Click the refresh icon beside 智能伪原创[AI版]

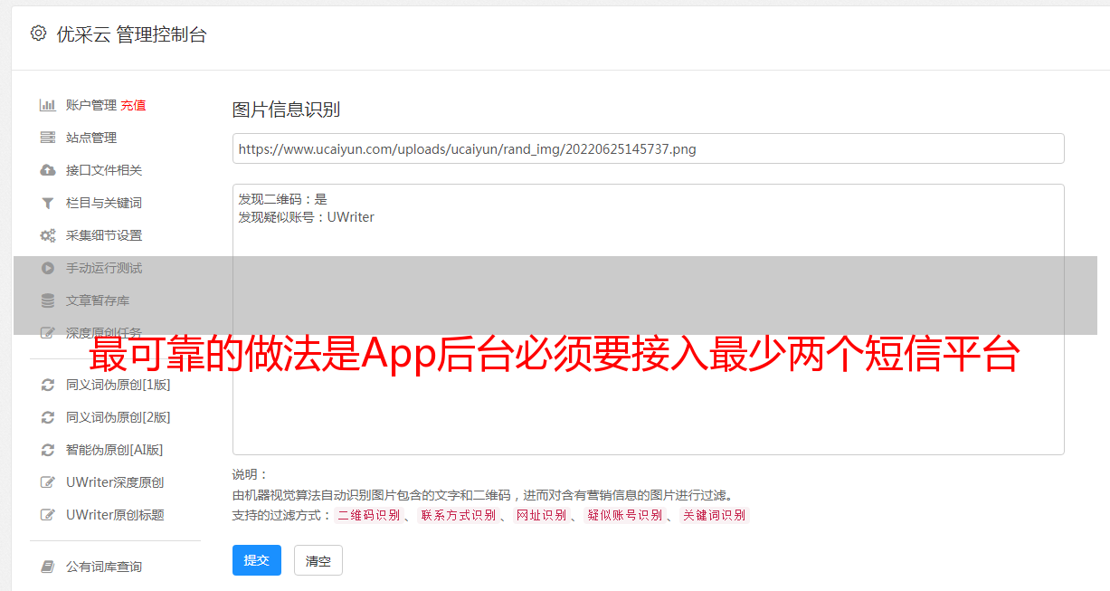[48, 450]
